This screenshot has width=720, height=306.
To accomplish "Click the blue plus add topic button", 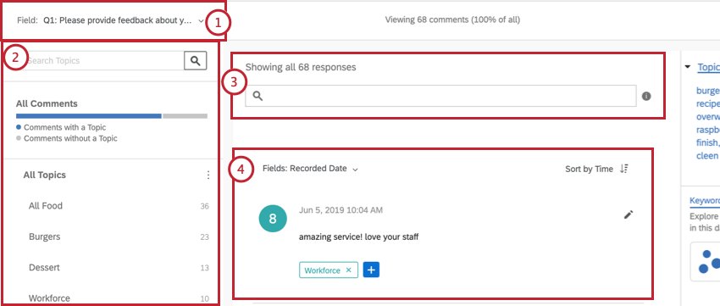I will coord(371,270).
